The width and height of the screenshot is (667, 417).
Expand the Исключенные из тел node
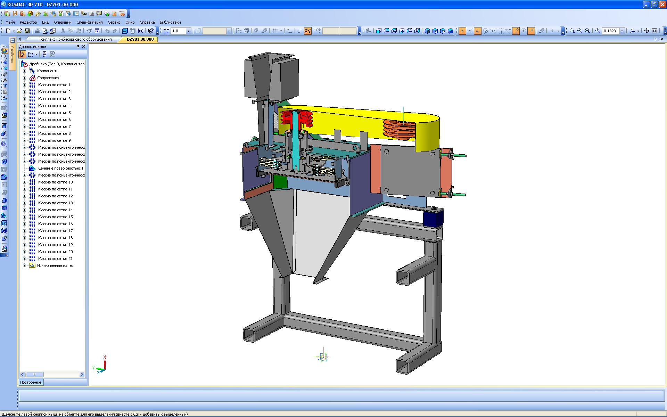tap(24, 265)
